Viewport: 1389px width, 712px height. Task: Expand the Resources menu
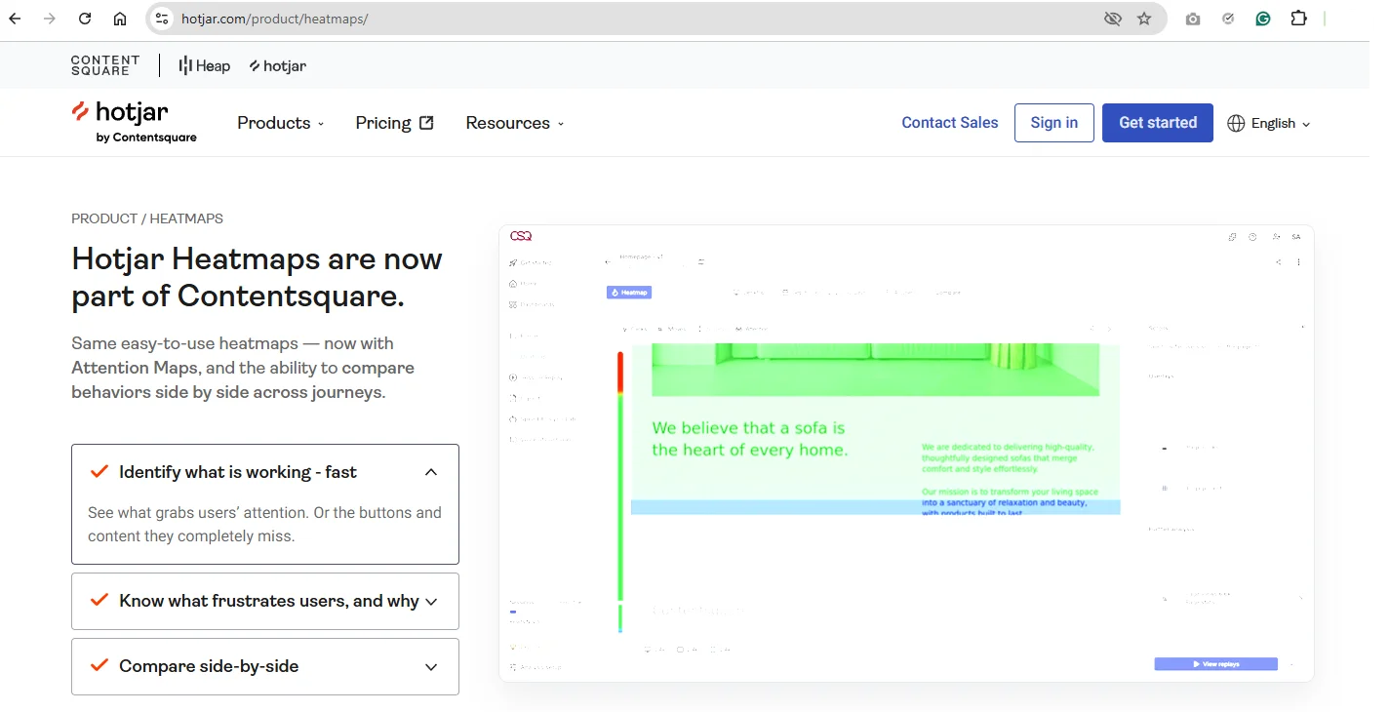click(x=515, y=123)
